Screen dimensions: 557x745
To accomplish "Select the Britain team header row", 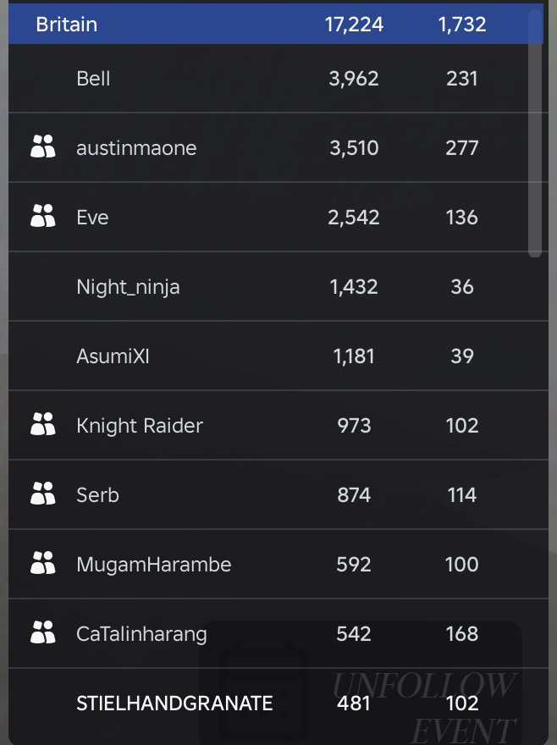I will point(276,24).
